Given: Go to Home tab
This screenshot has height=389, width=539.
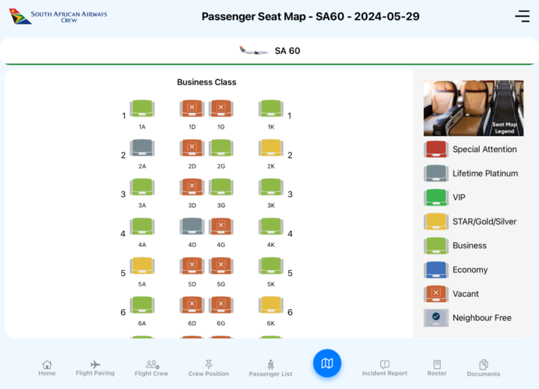Looking at the screenshot, I should coord(47,368).
